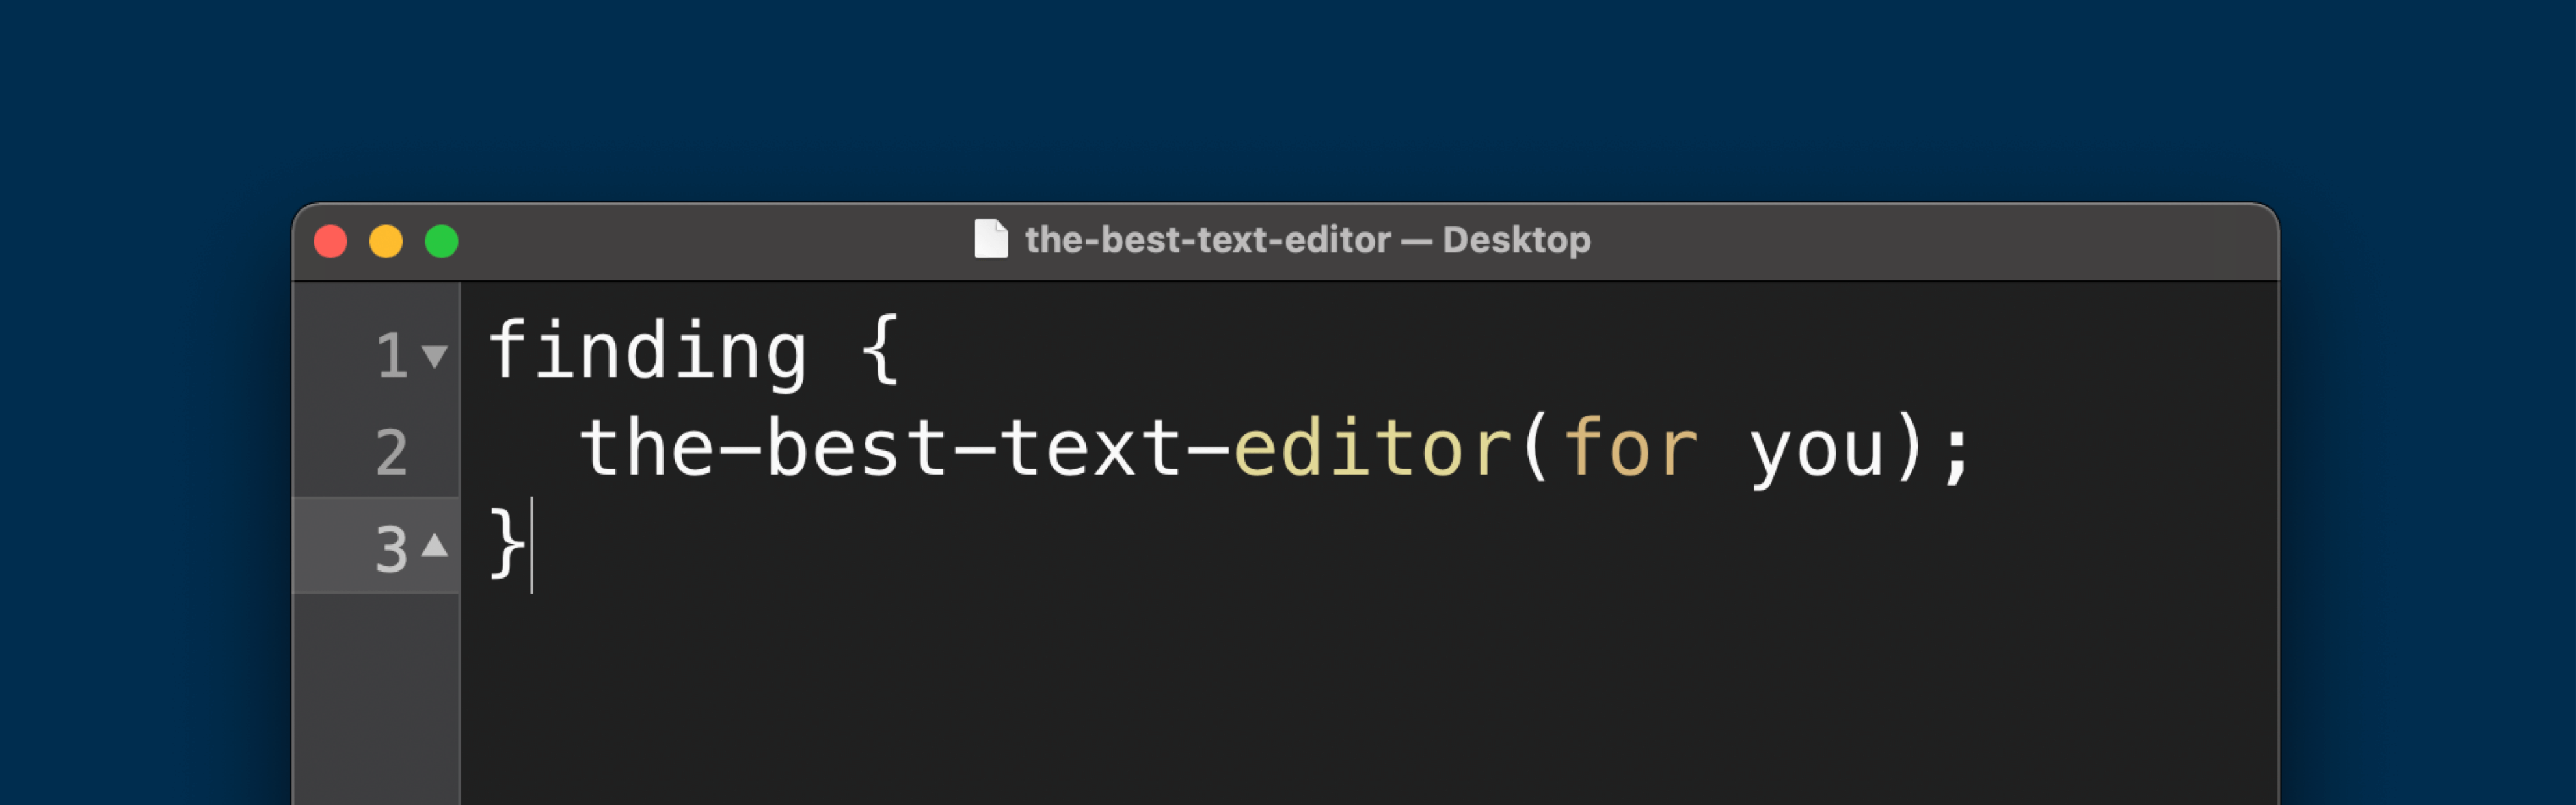Click the upward fold arrow on line 3
This screenshot has height=805, width=2576.
click(434, 545)
